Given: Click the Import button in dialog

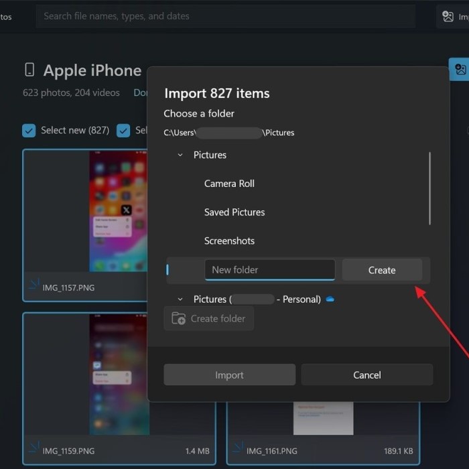Looking at the screenshot, I should 229,375.
